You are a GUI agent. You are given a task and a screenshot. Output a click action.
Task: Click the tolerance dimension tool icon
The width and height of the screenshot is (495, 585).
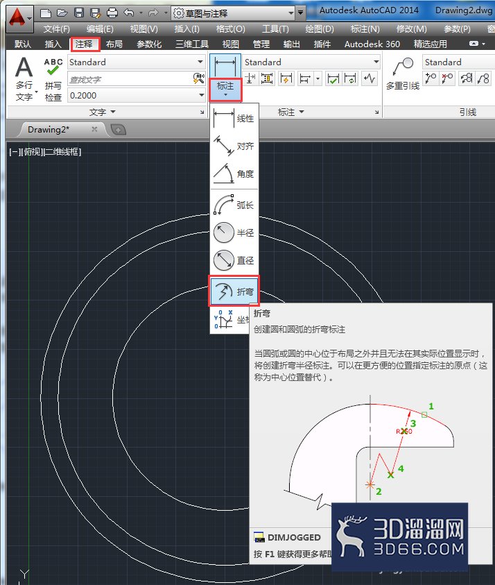(x=267, y=78)
